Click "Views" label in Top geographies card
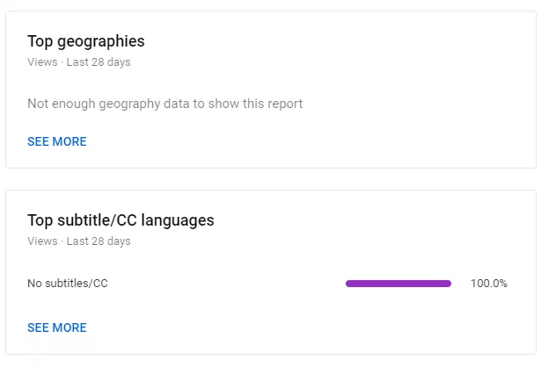Screen dimensions: 541x367 pyautogui.click(x=41, y=62)
